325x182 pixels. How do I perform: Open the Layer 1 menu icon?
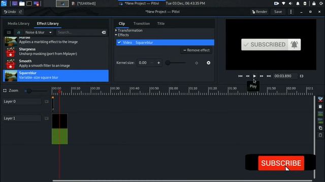click(x=46, y=118)
